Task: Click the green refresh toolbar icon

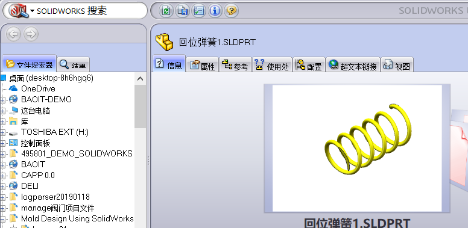Action: [166, 11]
